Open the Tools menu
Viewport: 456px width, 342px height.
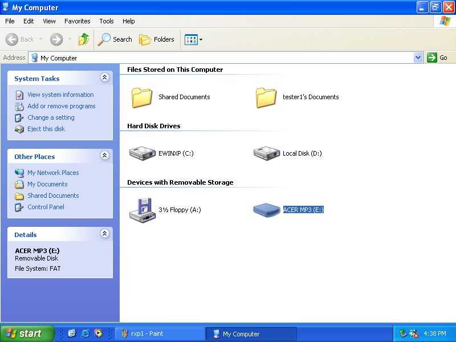point(107,21)
